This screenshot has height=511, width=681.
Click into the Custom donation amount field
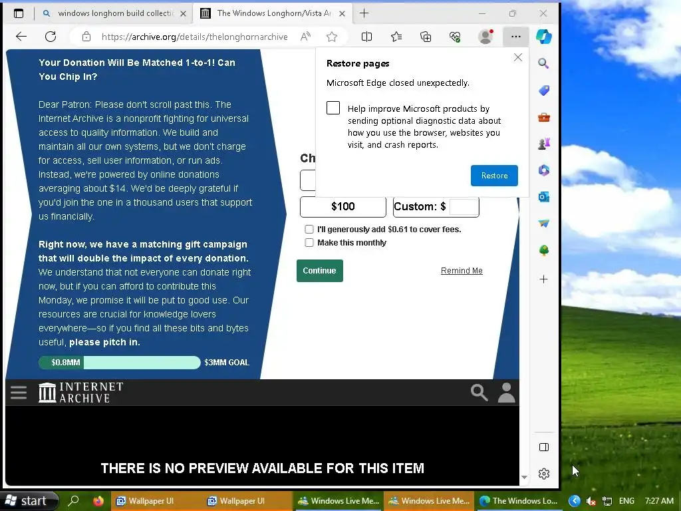pyautogui.click(x=464, y=207)
